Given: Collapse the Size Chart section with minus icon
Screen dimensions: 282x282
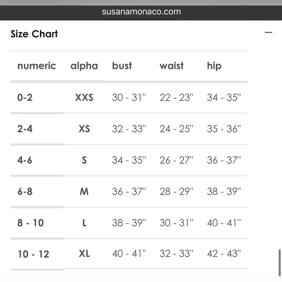Looking at the screenshot, I should tap(268, 32).
